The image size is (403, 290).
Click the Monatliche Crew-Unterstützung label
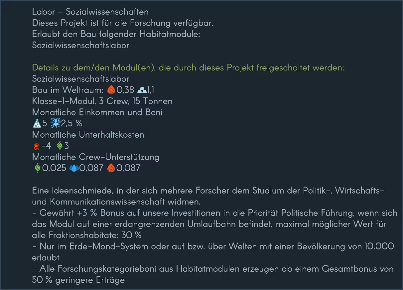[x=96, y=157]
